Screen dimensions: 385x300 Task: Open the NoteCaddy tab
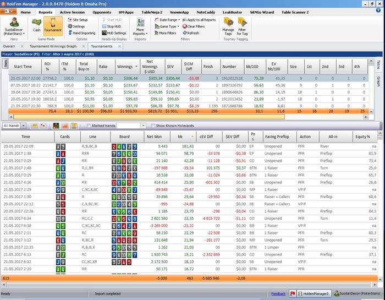point(206,12)
